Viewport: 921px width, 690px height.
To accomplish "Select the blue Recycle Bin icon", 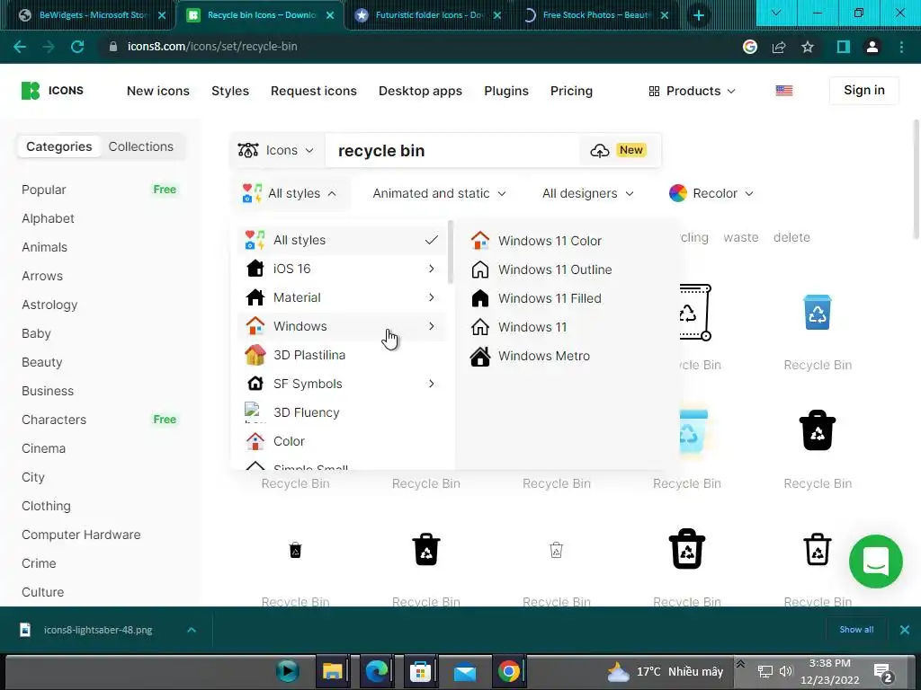I will point(817,312).
